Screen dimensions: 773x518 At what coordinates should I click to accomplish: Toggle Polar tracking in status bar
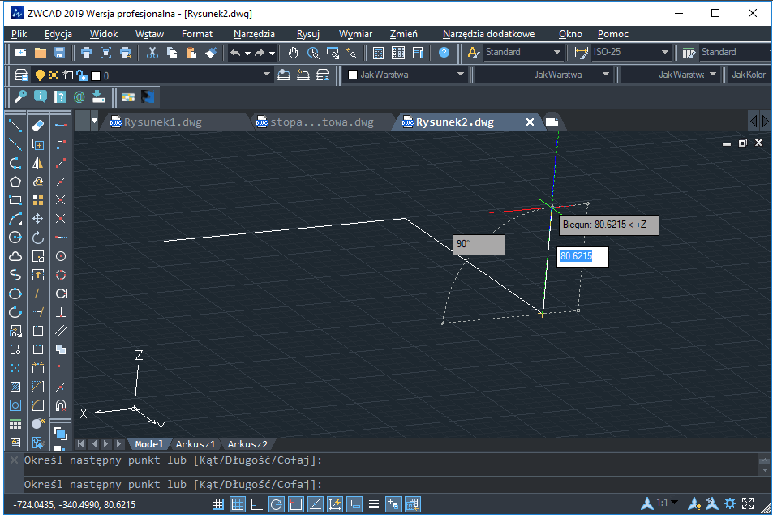[x=276, y=504]
